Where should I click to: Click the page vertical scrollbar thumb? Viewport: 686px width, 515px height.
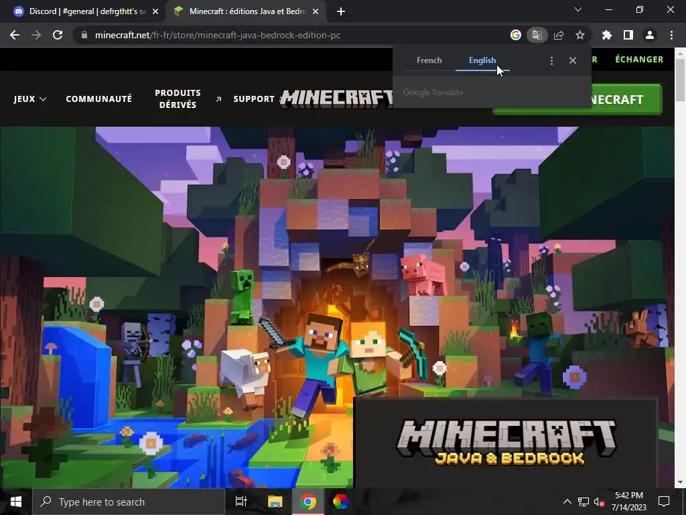tap(680, 79)
